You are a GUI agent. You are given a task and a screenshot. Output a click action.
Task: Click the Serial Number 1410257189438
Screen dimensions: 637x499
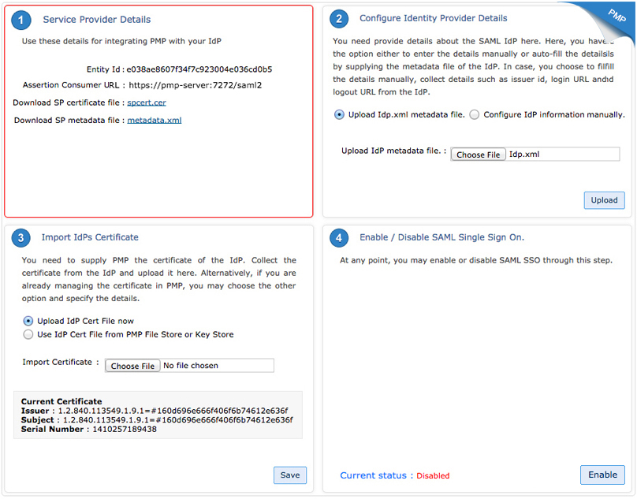pyautogui.click(x=125, y=430)
